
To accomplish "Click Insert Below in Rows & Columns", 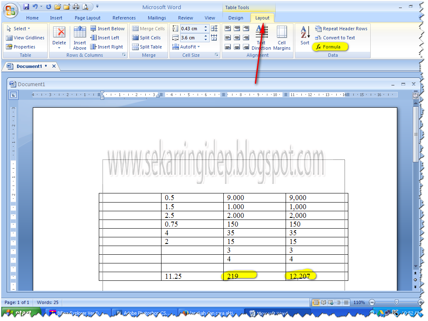I will pos(108,28).
